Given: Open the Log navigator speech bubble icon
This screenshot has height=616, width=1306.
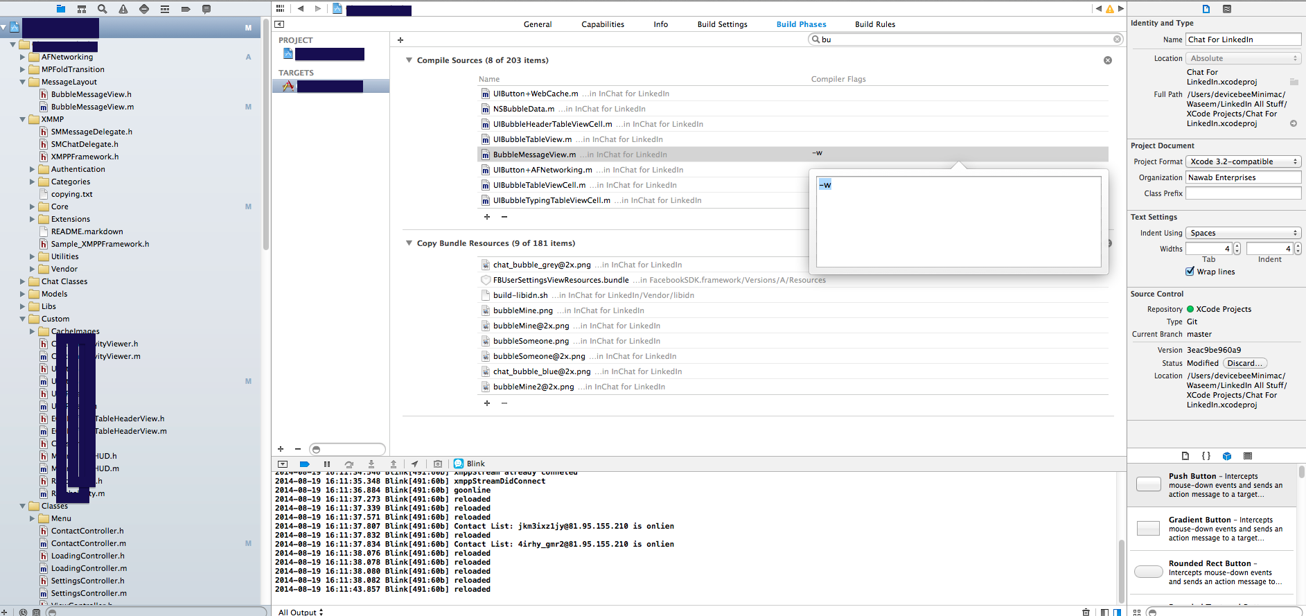Looking at the screenshot, I should point(206,9).
